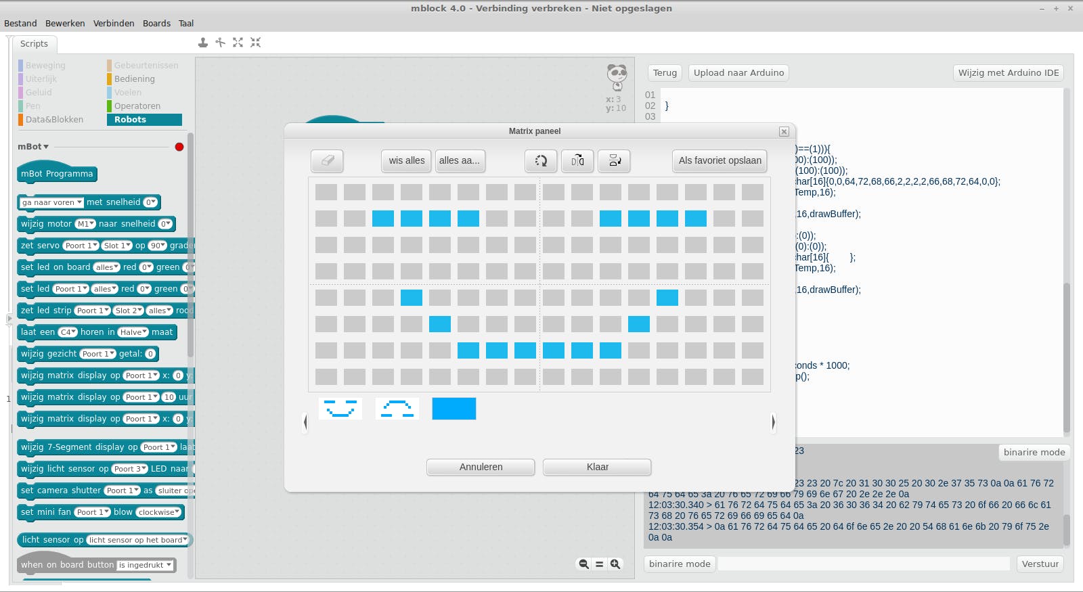The width and height of the screenshot is (1083, 592).
Task: Open the clockwise mini fan dropdown
Action: point(159,512)
